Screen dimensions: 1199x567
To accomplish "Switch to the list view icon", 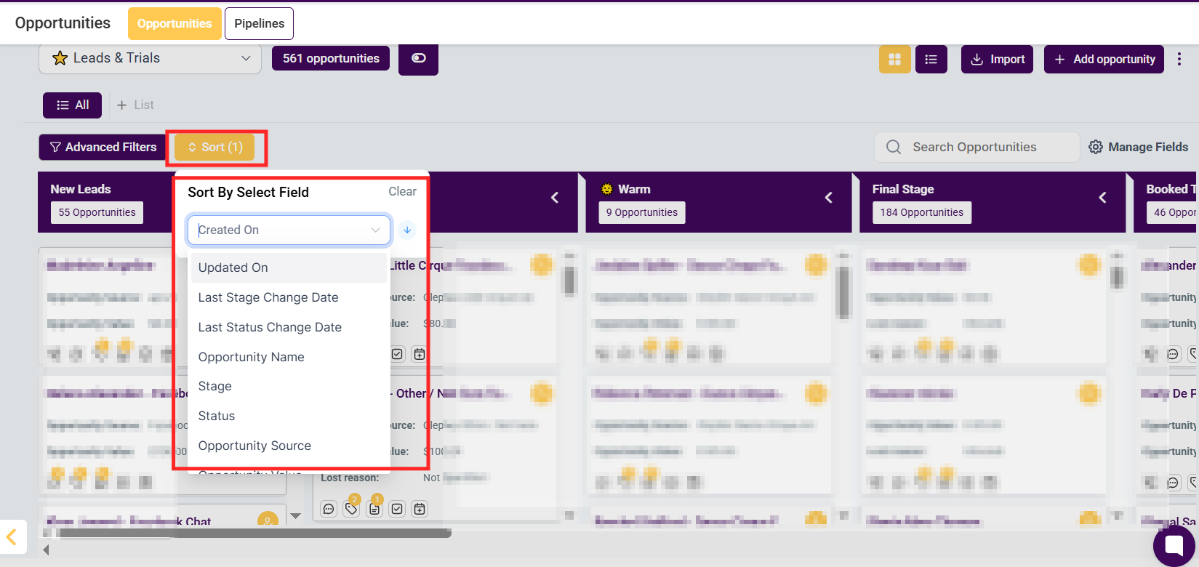I will [931, 60].
